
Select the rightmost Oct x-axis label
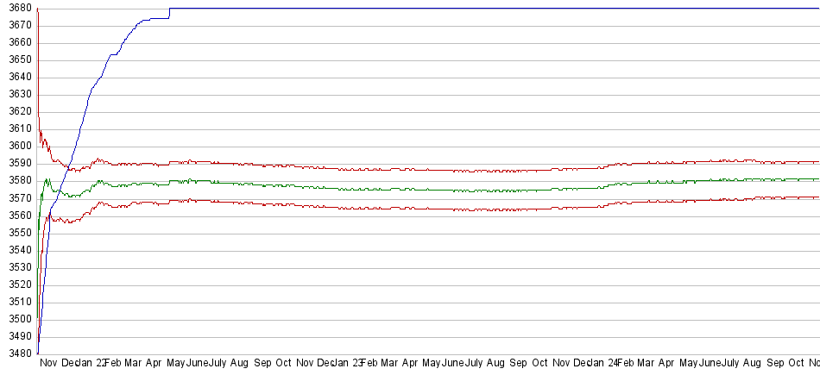click(x=796, y=364)
